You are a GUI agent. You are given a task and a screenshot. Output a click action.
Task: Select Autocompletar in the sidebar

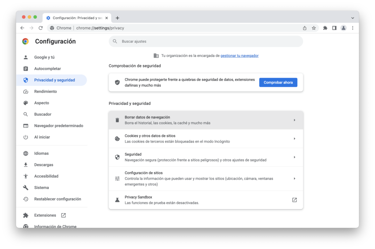(48, 69)
